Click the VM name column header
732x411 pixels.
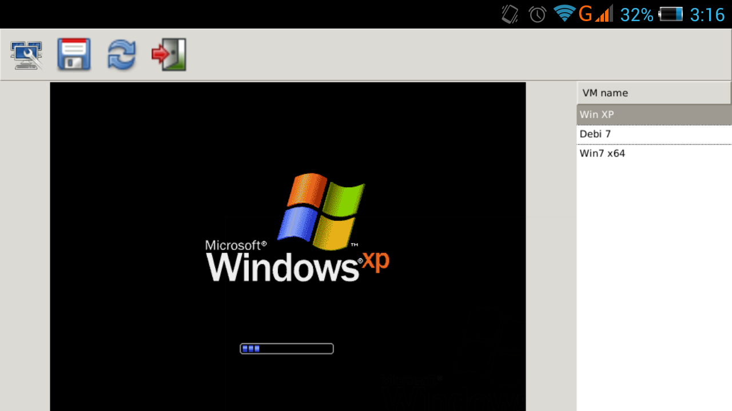[654, 93]
